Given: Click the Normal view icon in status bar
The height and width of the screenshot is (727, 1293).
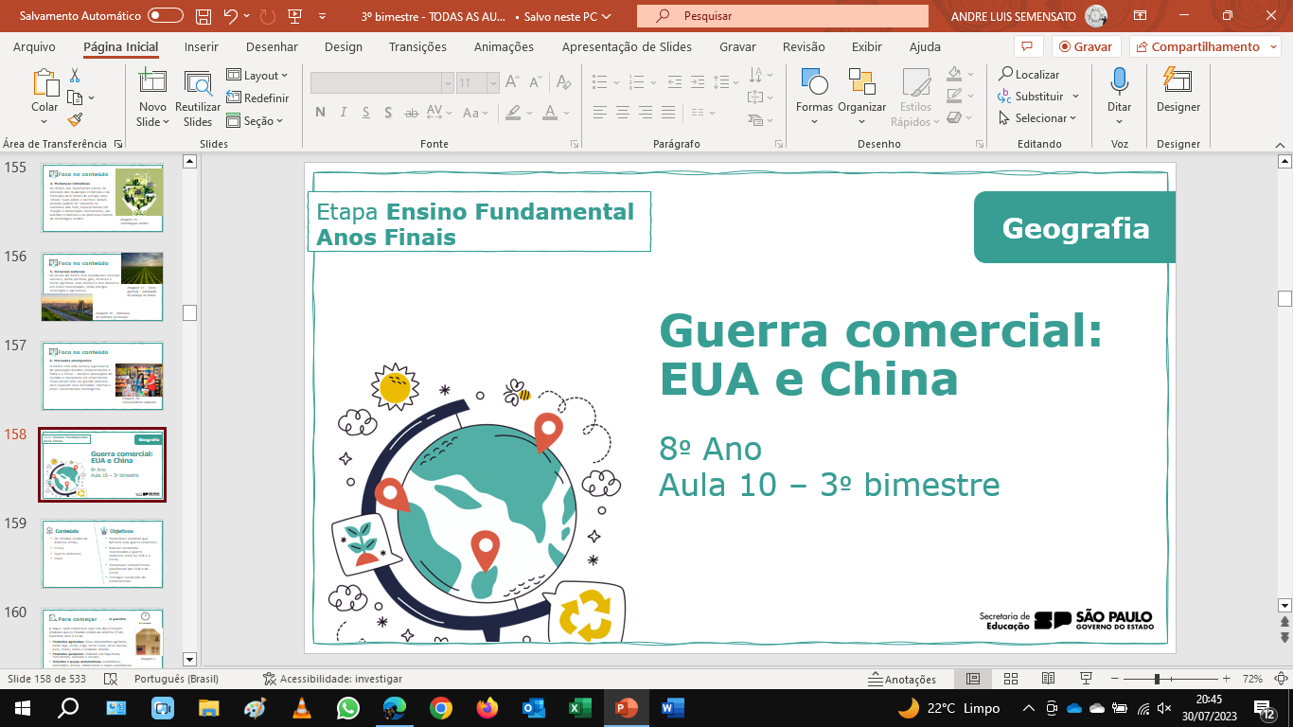Looking at the screenshot, I should pyautogui.click(x=972, y=679).
